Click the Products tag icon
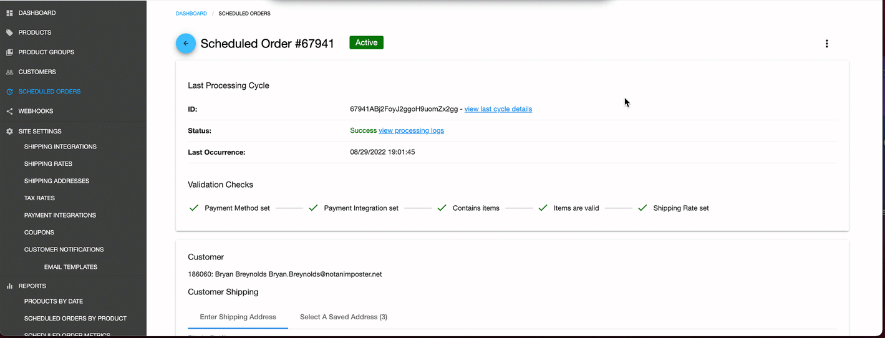The width and height of the screenshot is (885, 338). 9,32
